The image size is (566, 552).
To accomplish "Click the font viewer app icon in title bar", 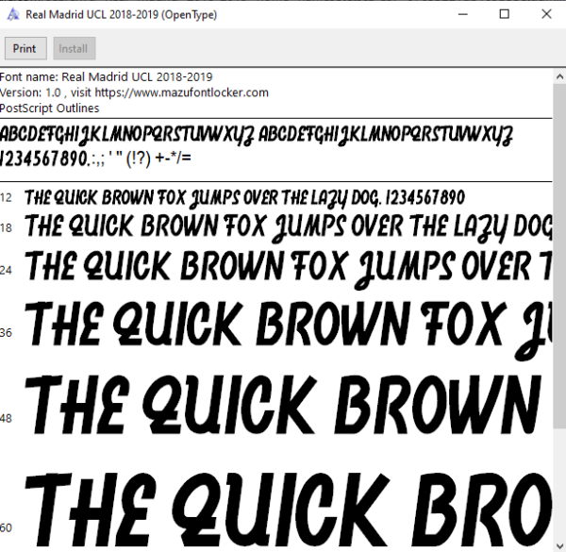I will coord(13,14).
